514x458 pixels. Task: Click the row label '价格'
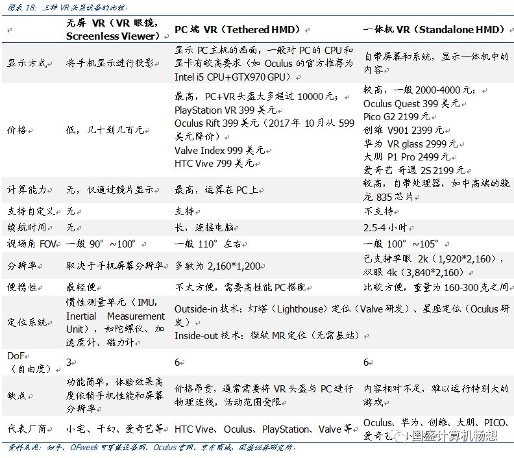click(x=17, y=130)
